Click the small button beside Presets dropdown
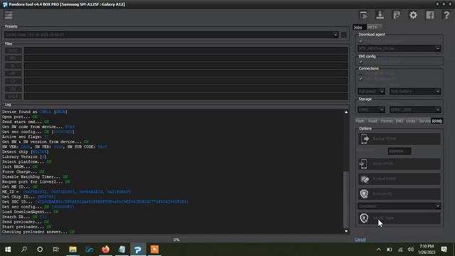The width and height of the screenshot is (455, 256). [343, 35]
